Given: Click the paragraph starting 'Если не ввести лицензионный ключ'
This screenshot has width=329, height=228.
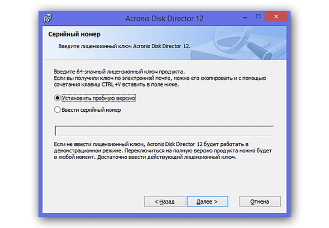Looking at the screenshot, I should point(163,151).
